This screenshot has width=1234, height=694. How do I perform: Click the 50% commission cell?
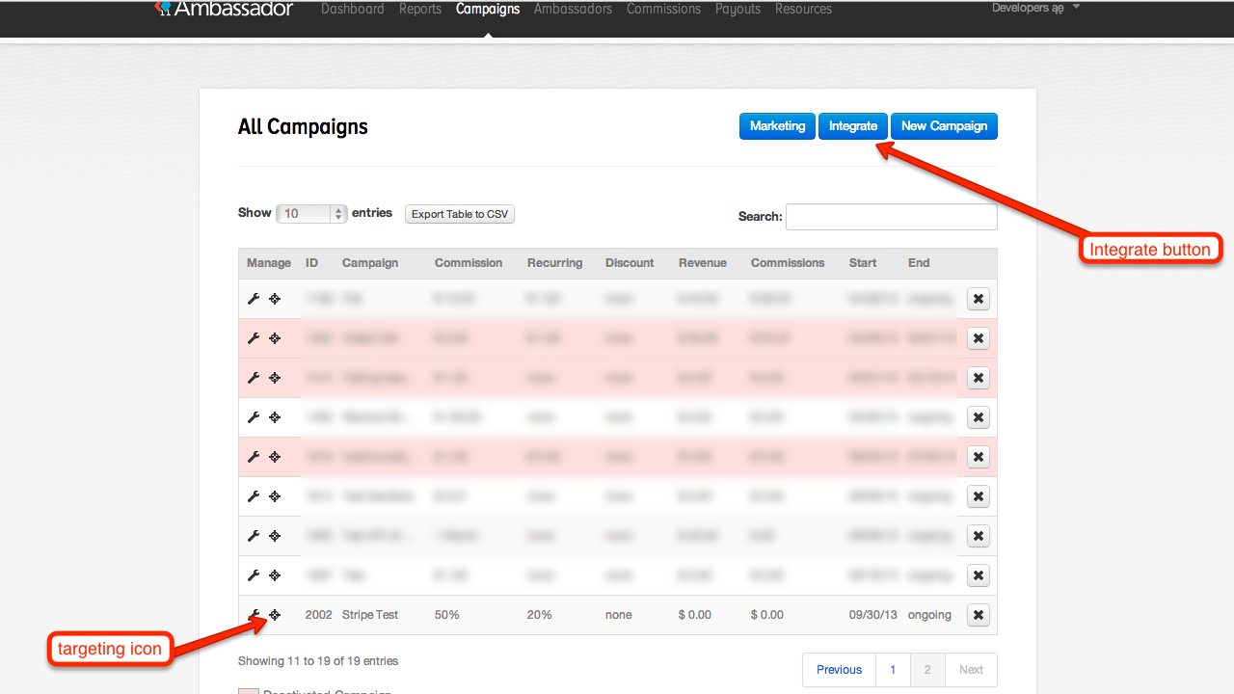[447, 615]
